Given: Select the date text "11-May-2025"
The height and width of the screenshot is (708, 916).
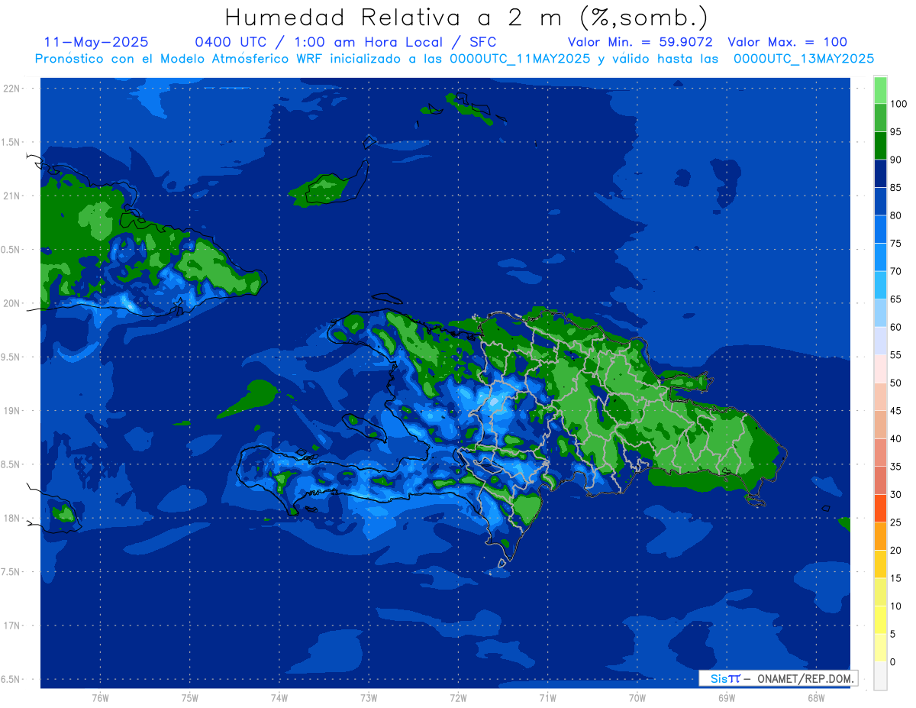Looking at the screenshot, I should click(95, 42).
